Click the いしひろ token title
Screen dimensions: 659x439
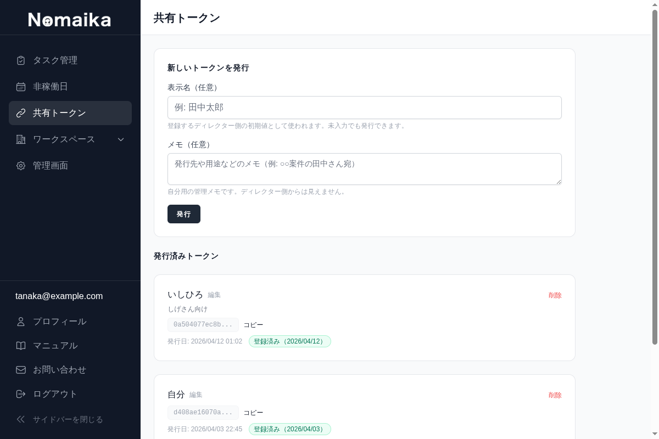tap(185, 295)
